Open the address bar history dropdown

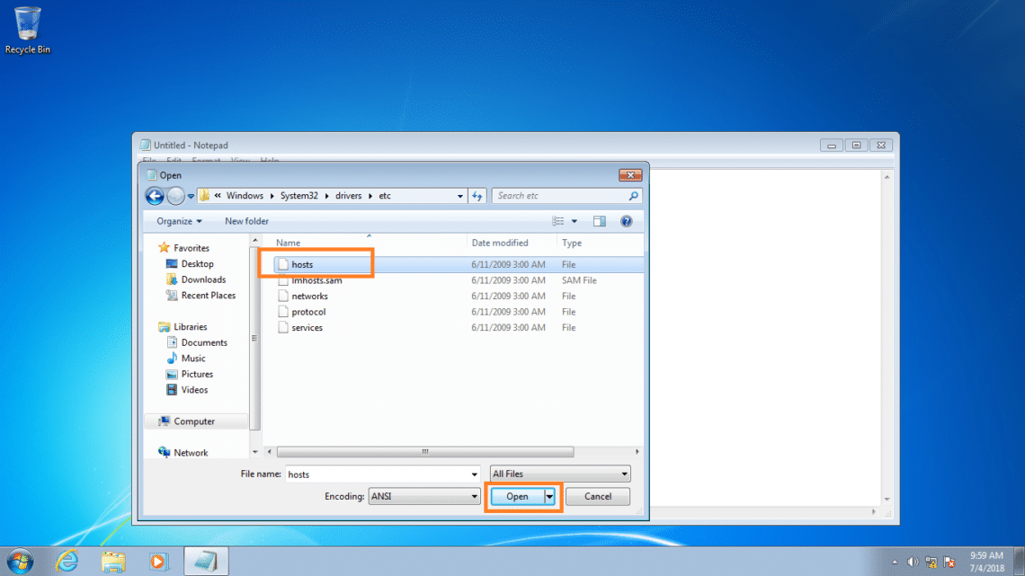[460, 196]
